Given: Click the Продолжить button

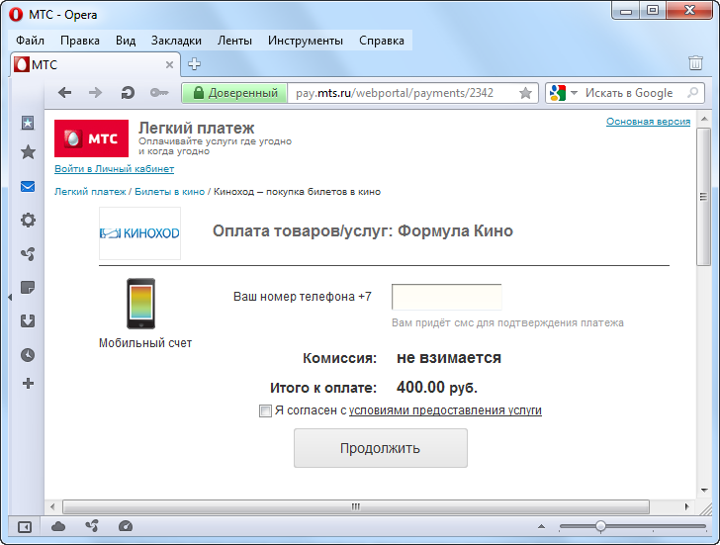Looking at the screenshot, I should coord(381,448).
